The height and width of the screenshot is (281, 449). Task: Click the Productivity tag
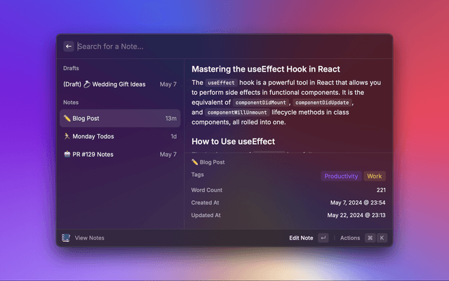point(341,176)
